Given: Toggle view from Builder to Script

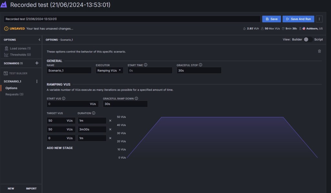Looking at the screenshot, I should [x=308, y=40].
